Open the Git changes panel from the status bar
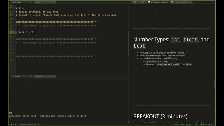The height and width of the screenshot is (126, 224). coord(211,125)
